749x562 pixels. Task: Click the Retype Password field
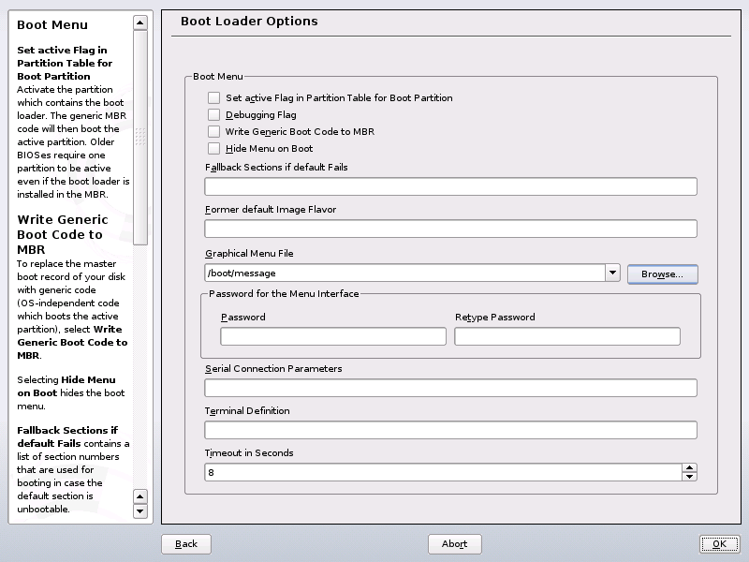coord(567,336)
